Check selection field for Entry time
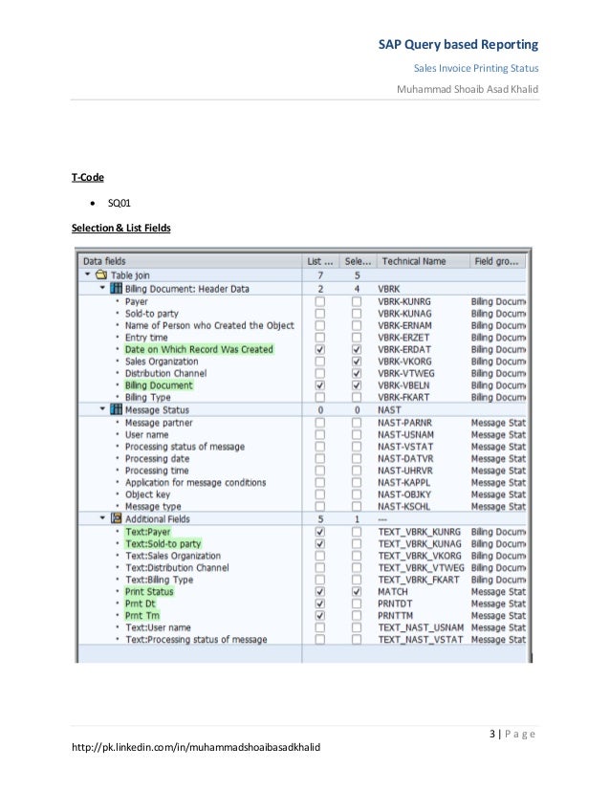 pyautogui.click(x=357, y=337)
